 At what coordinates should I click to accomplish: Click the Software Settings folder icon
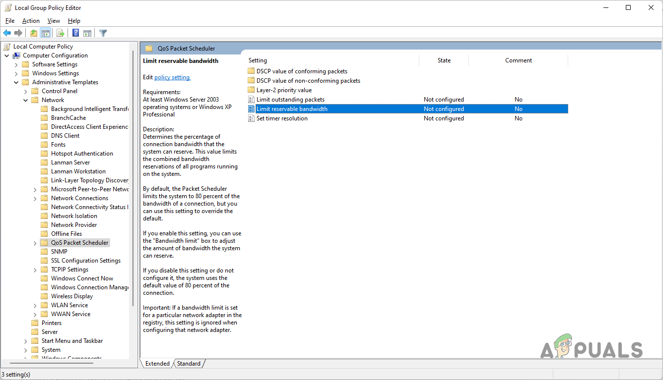pos(25,64)
